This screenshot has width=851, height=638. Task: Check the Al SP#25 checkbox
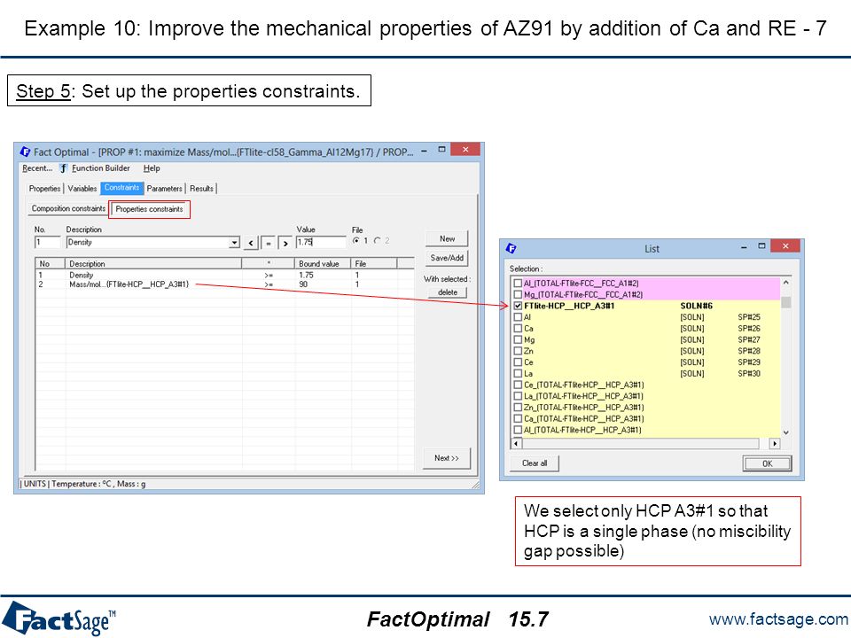coord(518,317)
